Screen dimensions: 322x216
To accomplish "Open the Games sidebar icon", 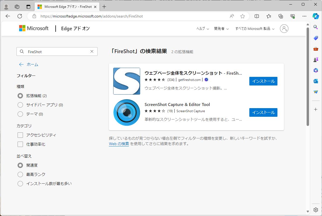I will pos(316,60).
